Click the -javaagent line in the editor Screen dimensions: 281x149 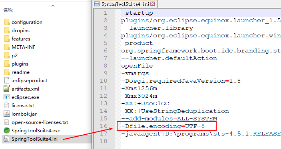(201, 134)
